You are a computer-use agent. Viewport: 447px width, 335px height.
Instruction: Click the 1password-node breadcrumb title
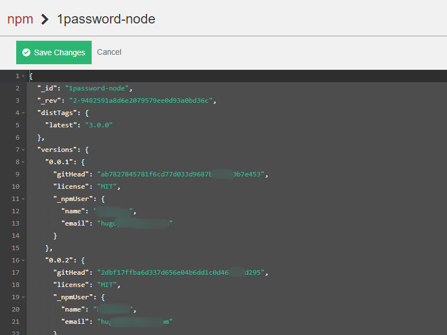[x=106, y=19]
